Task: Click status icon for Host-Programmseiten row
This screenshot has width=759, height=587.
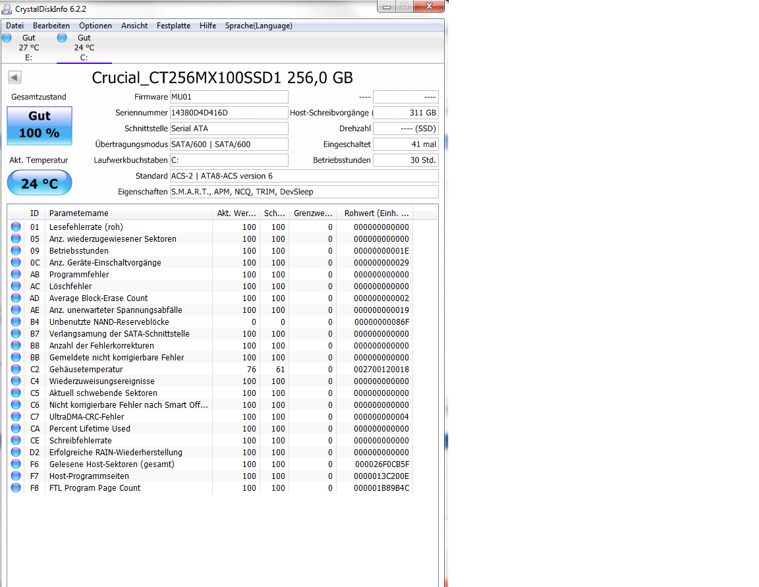Action: pos(16,476)
